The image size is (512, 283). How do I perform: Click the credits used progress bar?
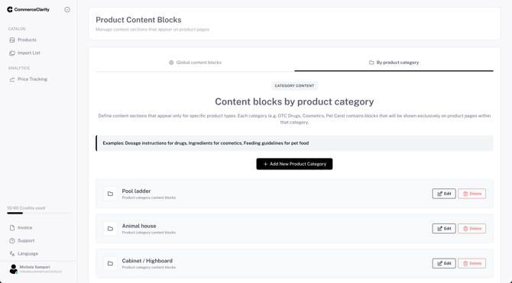click(x=38, y=214)
